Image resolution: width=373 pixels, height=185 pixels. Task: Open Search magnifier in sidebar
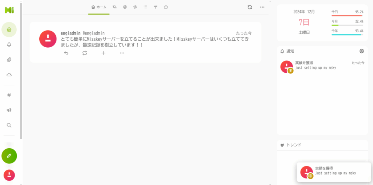tap(9, 125)
